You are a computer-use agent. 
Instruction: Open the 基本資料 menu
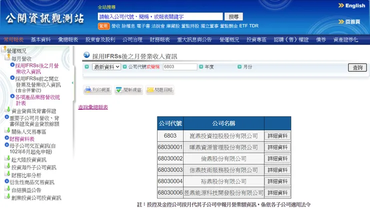pyautogui.click(x=40, y=39)
